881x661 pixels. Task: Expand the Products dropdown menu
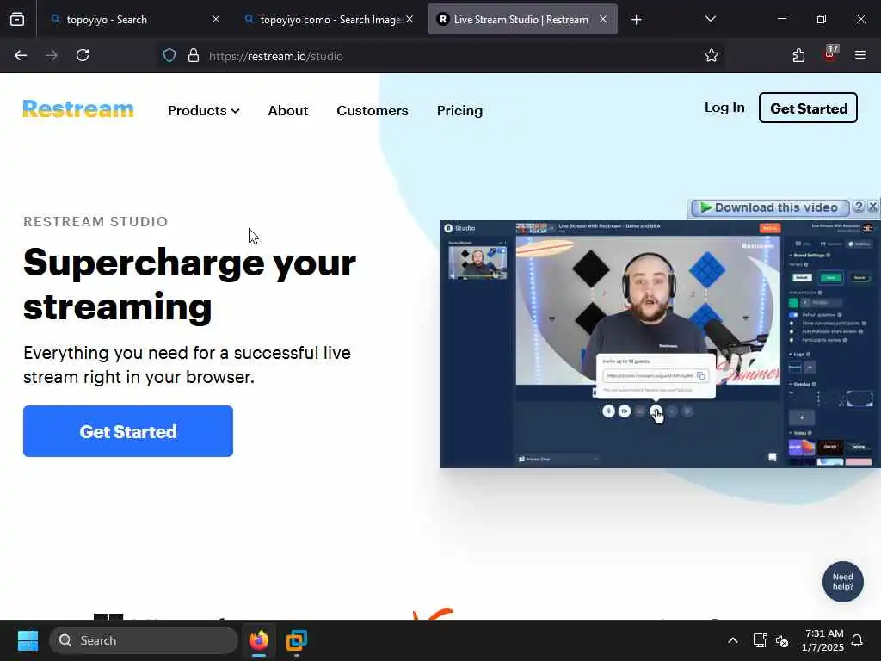point(203,111)
